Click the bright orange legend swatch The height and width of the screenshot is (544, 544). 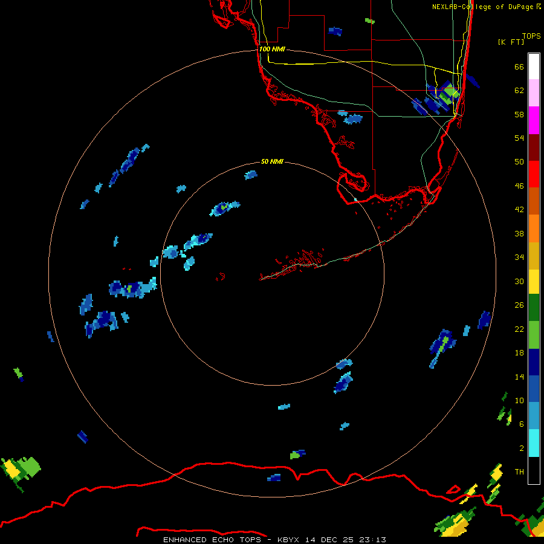click(534, 228)
